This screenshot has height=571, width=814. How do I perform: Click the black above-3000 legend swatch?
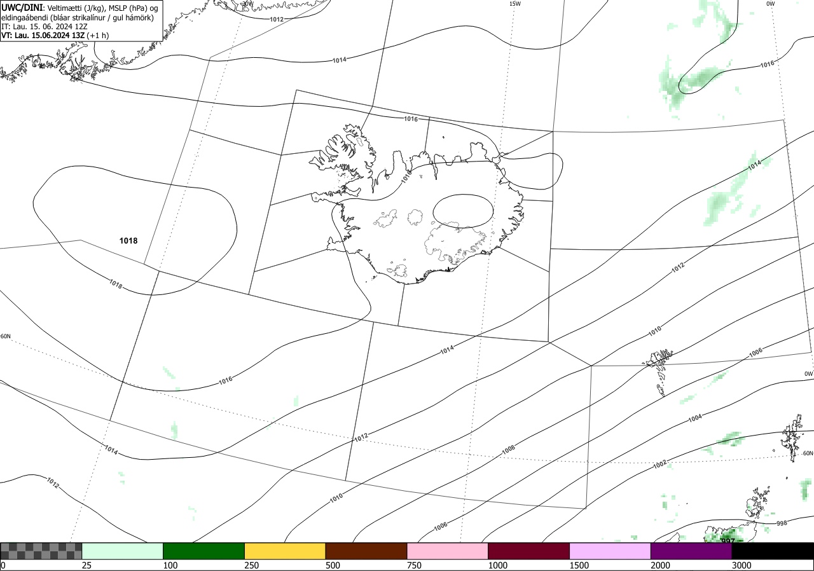point(773,551)
